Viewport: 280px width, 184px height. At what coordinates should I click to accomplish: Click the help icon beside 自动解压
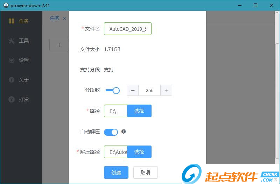click(124, 132)
